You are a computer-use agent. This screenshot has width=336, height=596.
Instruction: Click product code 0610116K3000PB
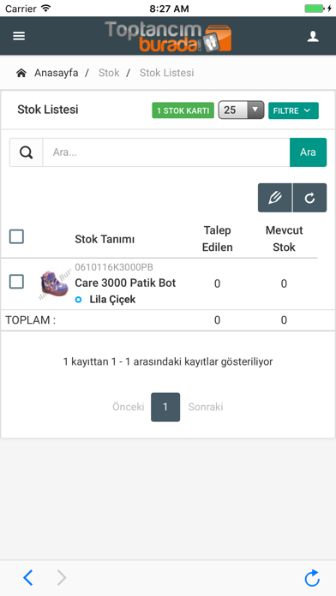(x=114, y=267)
